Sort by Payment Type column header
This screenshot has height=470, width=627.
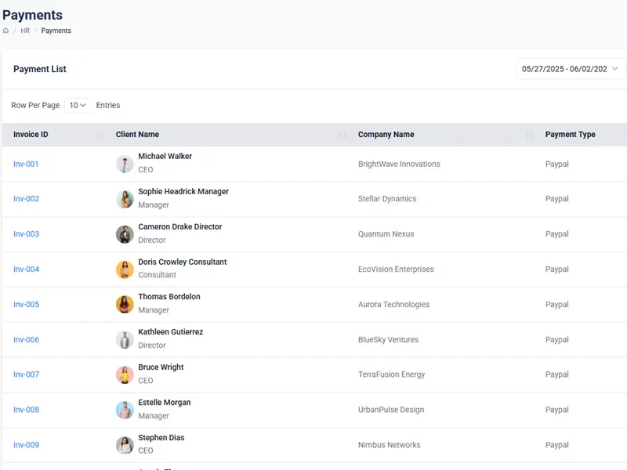click(570, 135)
